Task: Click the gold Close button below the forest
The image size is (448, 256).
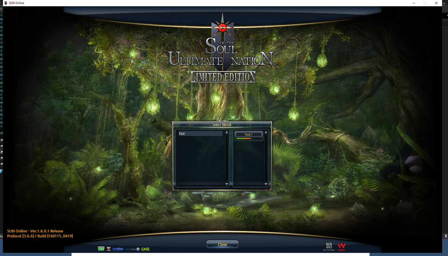Action: pos(222,244)
